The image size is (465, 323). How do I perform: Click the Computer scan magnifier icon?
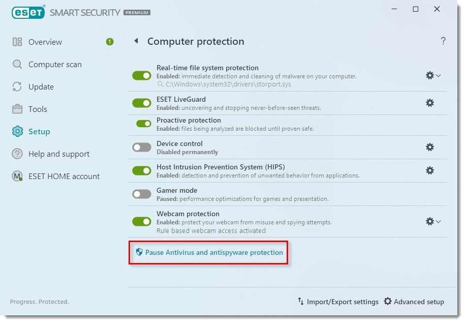point(18,65)
